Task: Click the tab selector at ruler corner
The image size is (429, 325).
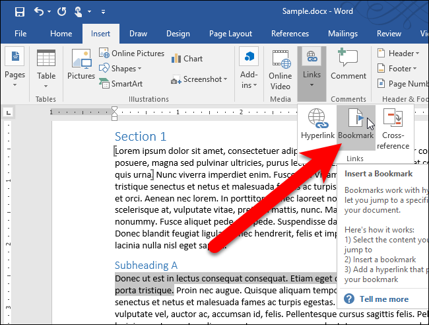Action: pyautogui.click(x=8, y=114)
